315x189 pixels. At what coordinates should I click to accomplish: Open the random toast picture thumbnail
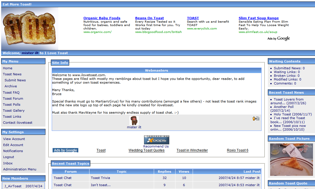point(291,160)
